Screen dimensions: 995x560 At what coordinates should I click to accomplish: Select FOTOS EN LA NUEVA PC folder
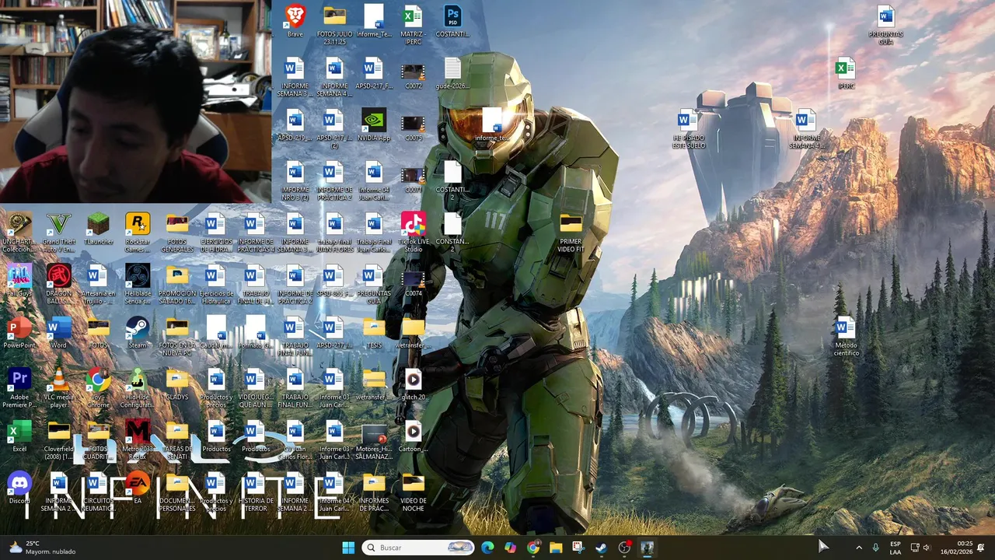coord(177,336)
